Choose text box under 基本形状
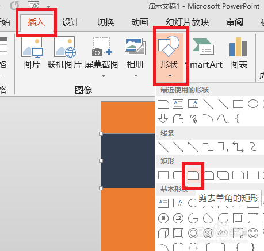The height and width of the screenshot is (251, 264). click(x=163, y=203)
